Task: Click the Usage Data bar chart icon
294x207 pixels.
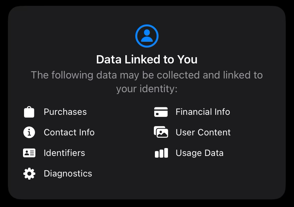Action: 161,153
